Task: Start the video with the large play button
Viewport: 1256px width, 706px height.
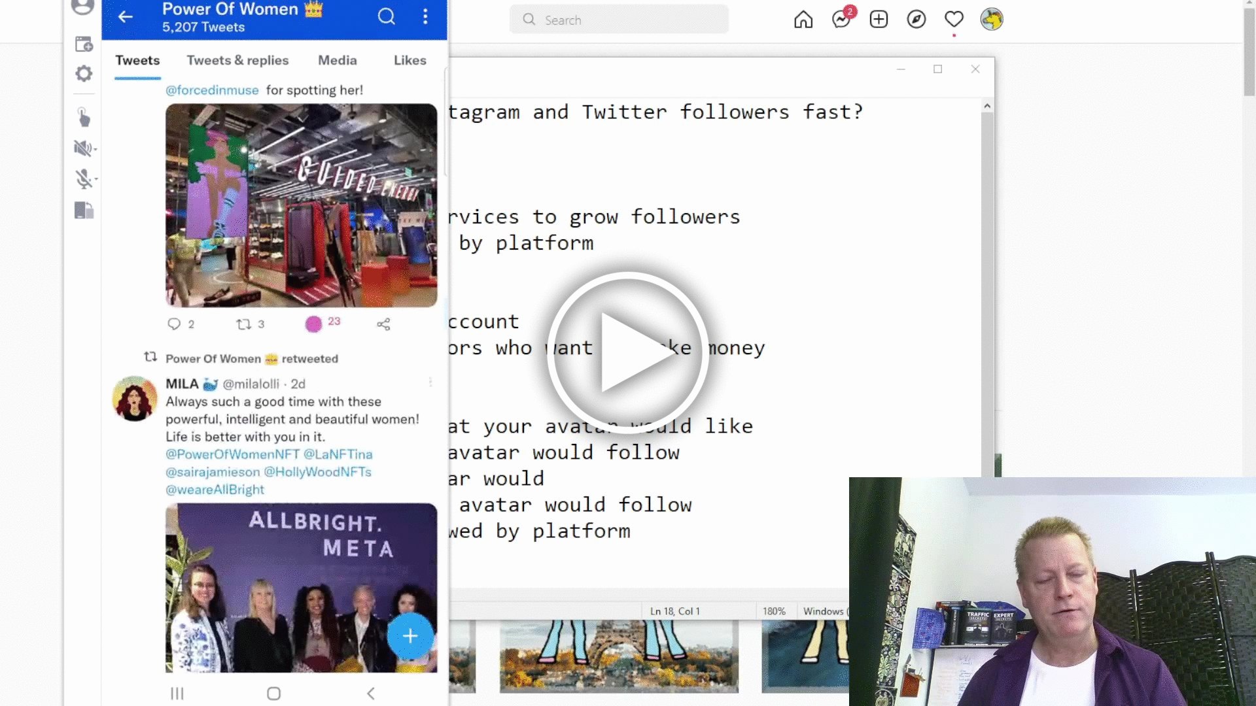Action: (x=627, y=352)
